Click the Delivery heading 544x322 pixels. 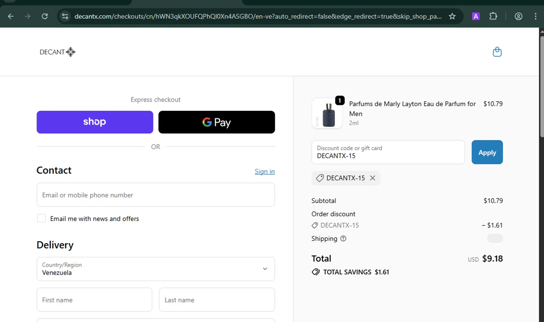tap(55, 245)
